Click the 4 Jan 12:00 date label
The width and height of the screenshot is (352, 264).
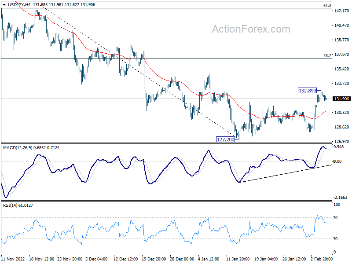pos(209,259)
